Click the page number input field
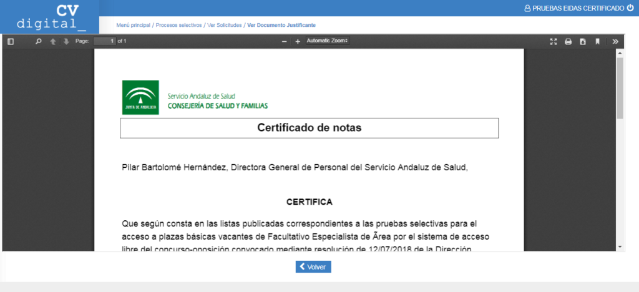The image size is (639, 292). pyautogui.click(x=104, y=41)
